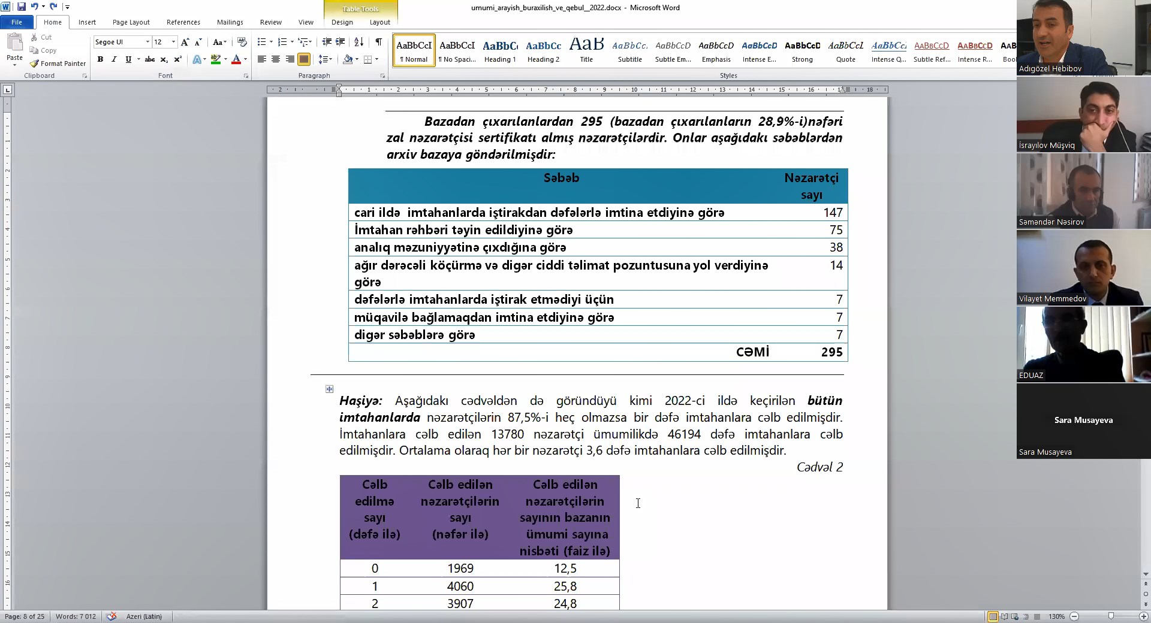Save the document from Quick Access toolbar
This screenshot has height=623, width=1151.
click(x=22, y=7)
